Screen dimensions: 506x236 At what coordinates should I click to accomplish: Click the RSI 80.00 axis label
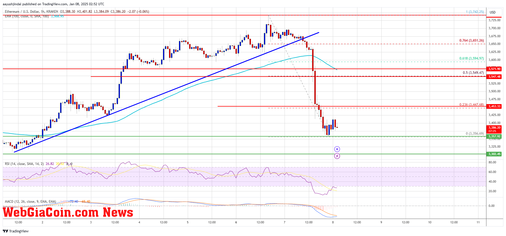(492, 162)
